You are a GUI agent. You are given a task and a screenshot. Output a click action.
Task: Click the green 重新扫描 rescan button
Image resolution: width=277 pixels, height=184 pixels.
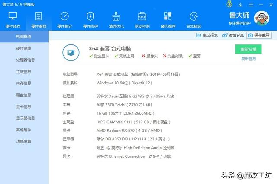(248, 49)
